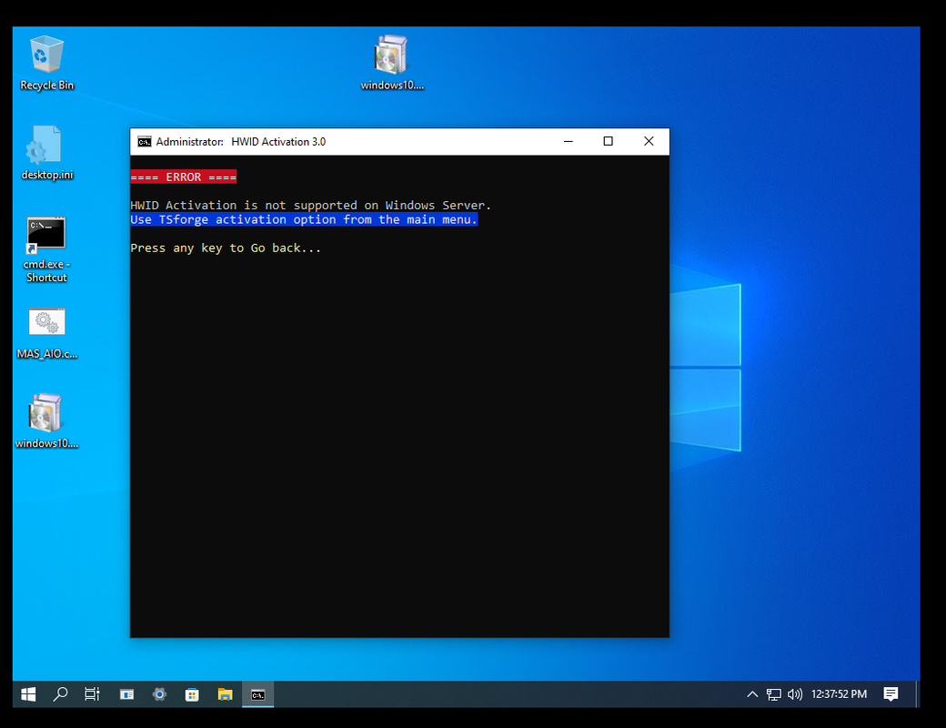Click the active Command Prompt taskbar button
The width and height of the screenshot is (946, 728).
(258, 694)
